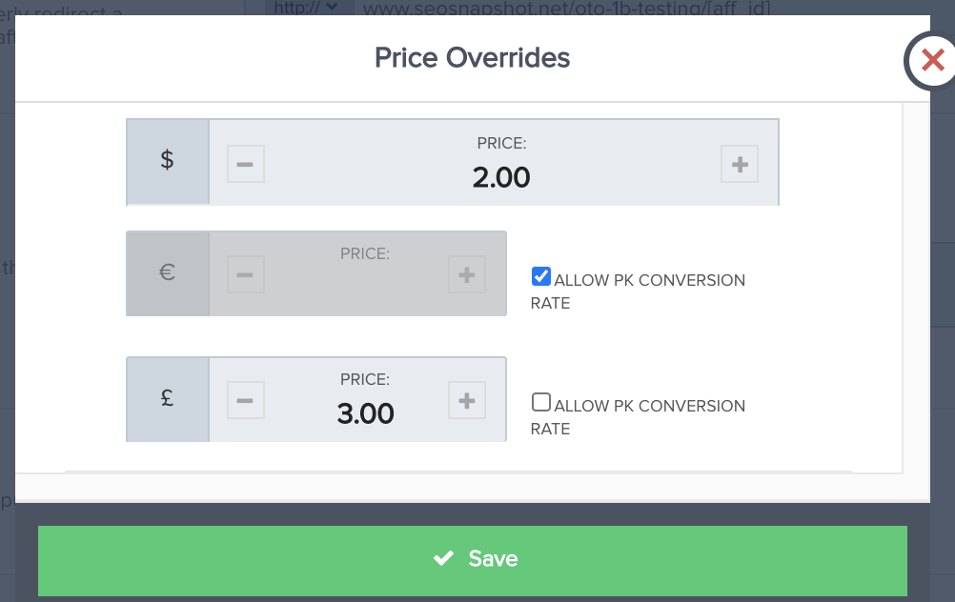Uncheck euro Allow PK Conversion Rate checkbox
Viewport: 955px width, 602px height.
541,277
